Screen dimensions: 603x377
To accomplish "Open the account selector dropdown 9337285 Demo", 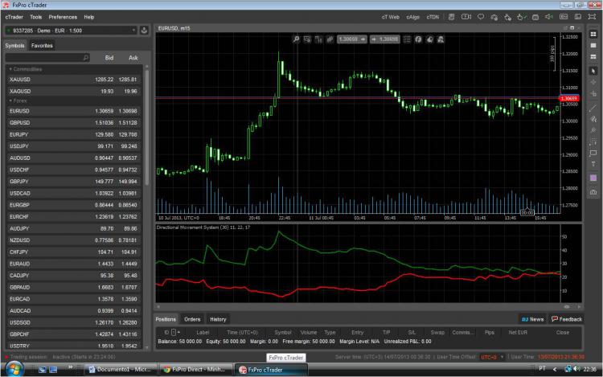I will (x=71, y=31).
